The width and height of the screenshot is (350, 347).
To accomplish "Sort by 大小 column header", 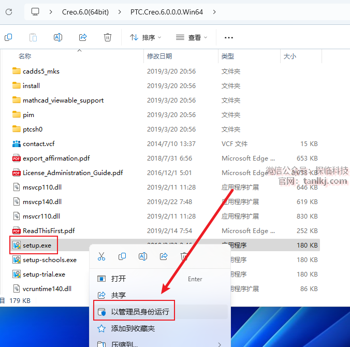I will pos(290,56).
